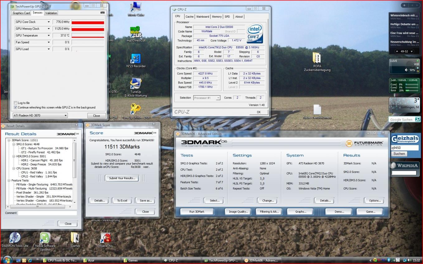Collapse the SM2.0 Score tree node
The image size is (423, 264).
(x=14, y=144)
